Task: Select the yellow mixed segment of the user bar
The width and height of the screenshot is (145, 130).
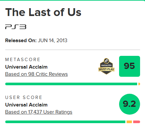Action: tap(129, 122)
